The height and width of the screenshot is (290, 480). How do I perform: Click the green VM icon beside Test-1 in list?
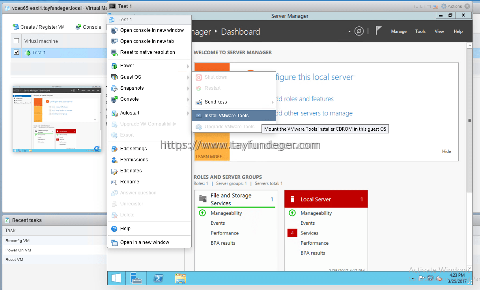28,52
